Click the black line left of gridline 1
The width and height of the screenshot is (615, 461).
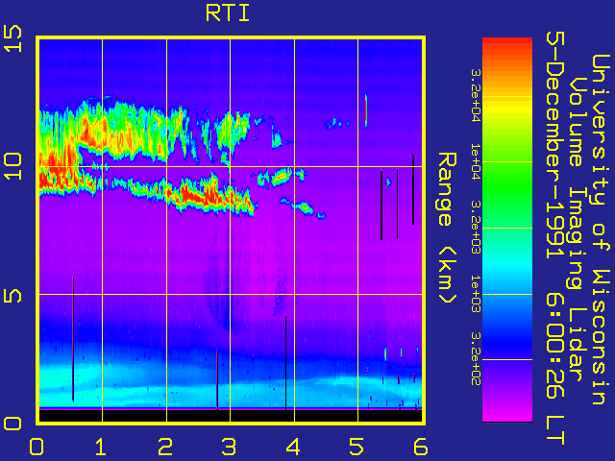point(73,339)
